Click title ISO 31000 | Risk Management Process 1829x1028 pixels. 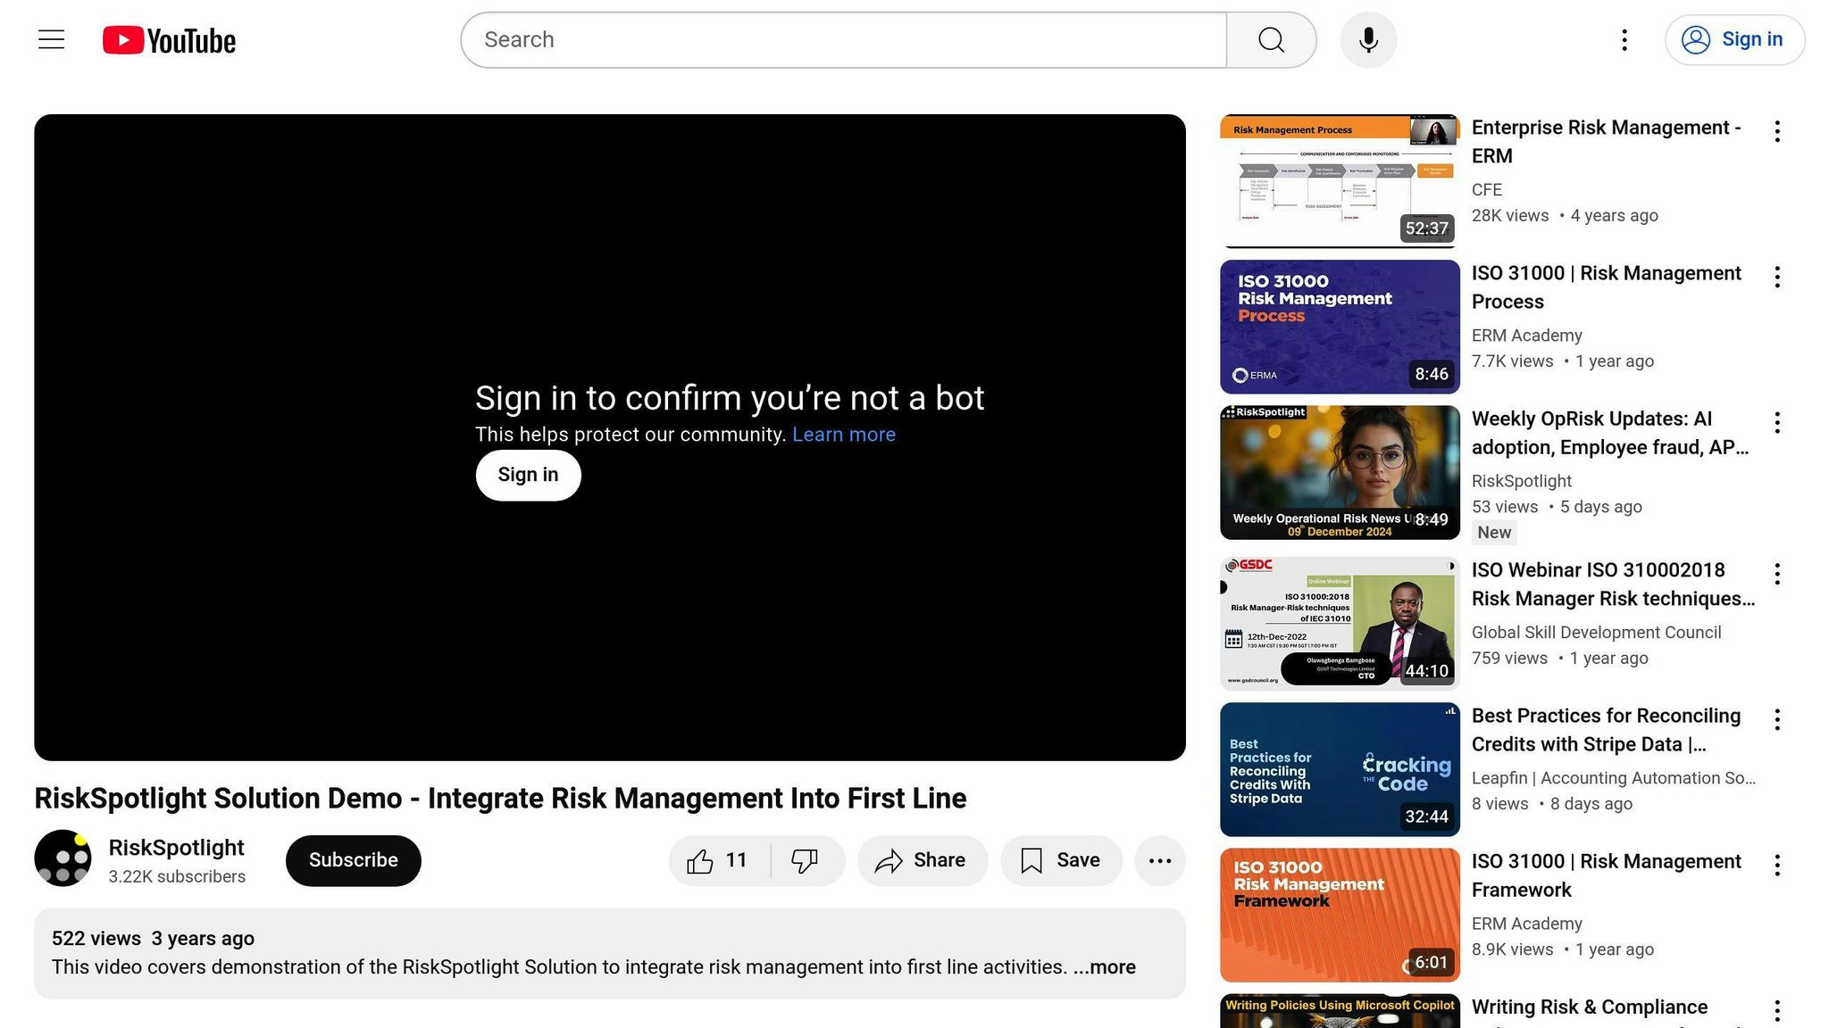click(x=1606, y=287)
